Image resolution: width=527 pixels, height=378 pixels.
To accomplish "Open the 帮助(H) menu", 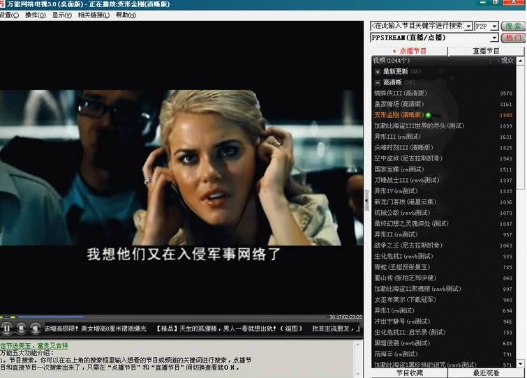I will click(x=126, y=15).
